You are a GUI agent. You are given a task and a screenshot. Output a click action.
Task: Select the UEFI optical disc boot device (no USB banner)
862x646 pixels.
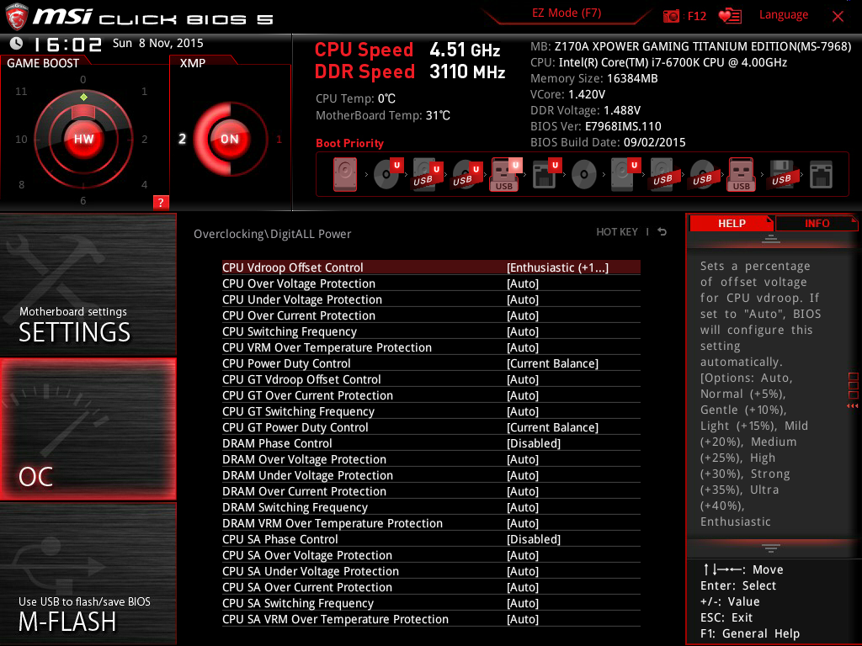pyautogui.click(x=387, y=173)
